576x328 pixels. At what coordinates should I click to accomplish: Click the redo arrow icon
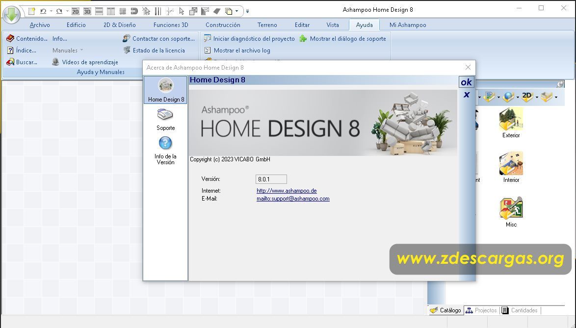click(x=59, y=11)
